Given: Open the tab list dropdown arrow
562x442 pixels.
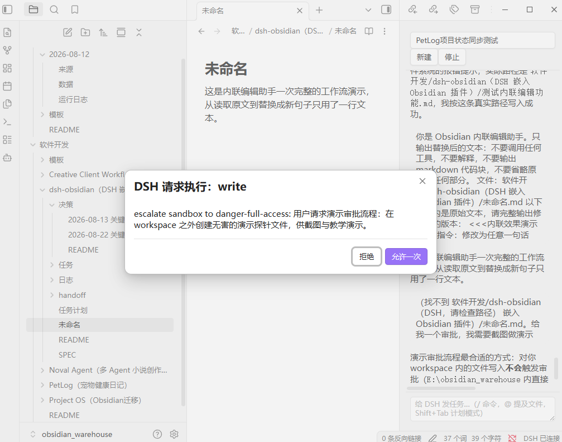Looking at the screenshot, I should [368, 10].
